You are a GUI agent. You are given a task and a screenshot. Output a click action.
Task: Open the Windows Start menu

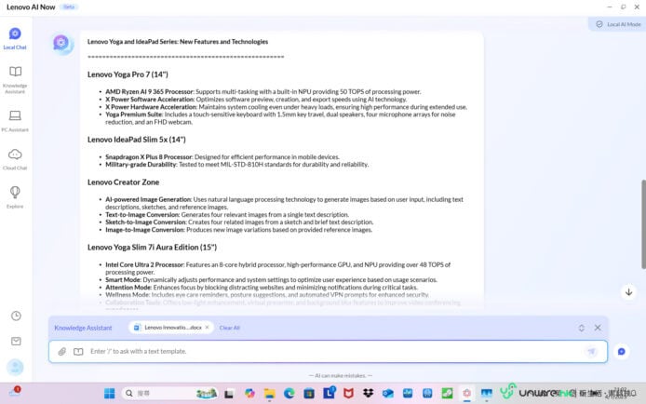click(x=109, y=393)
